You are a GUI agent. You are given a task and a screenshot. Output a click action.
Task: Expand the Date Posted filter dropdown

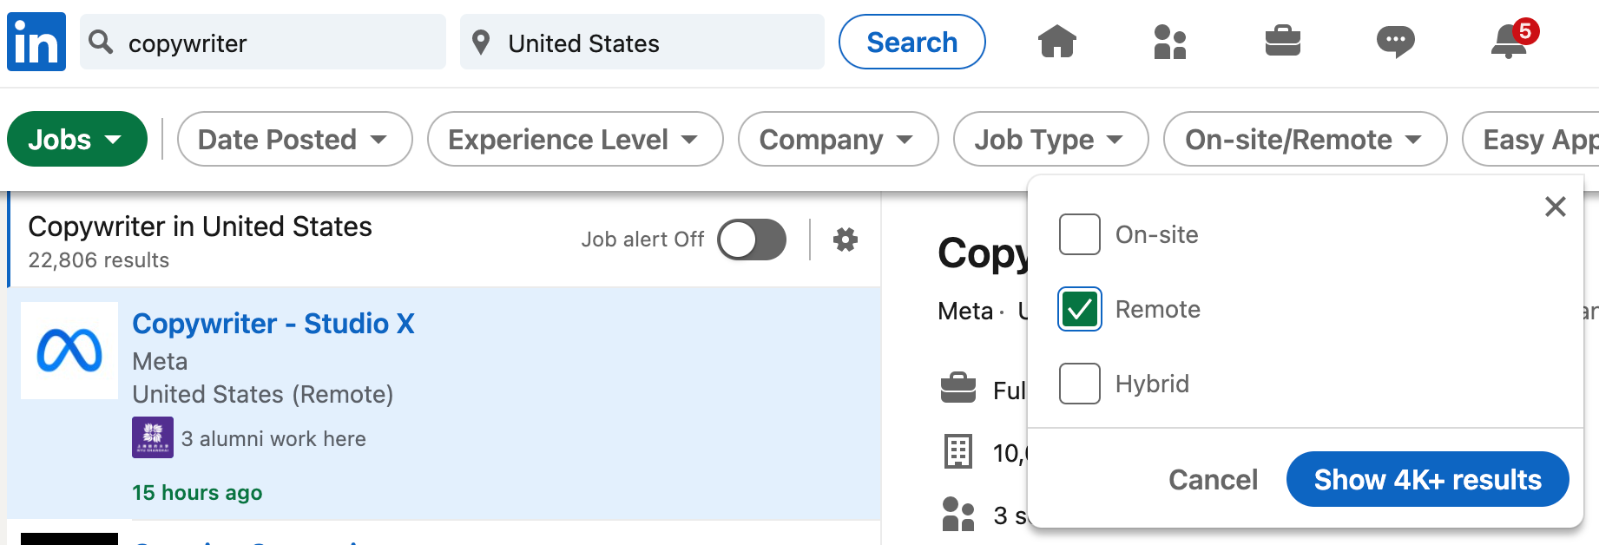coord(294,139)
